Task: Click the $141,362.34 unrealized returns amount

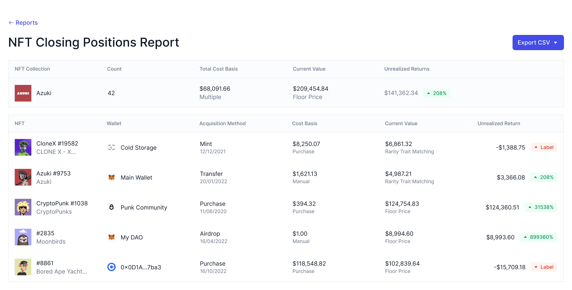Action: pos(401,93)
